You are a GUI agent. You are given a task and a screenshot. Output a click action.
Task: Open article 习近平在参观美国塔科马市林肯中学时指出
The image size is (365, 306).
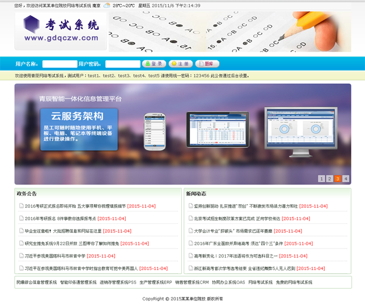(x=81, y=268)
